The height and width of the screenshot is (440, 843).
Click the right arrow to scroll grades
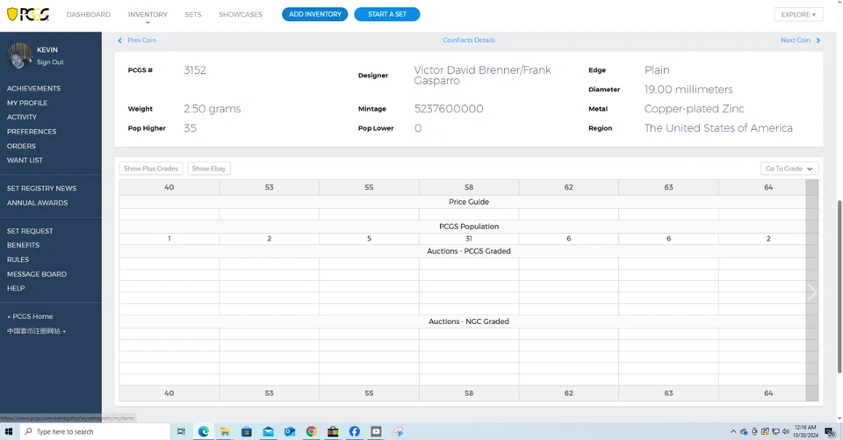(x=811, y=292)
